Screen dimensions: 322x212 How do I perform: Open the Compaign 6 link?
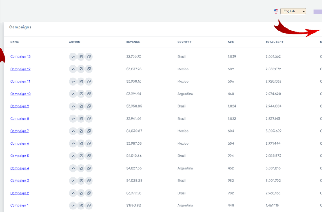19,143
